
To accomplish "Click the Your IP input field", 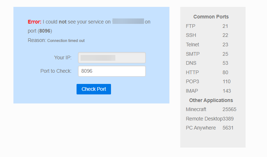I will point(112,58).
